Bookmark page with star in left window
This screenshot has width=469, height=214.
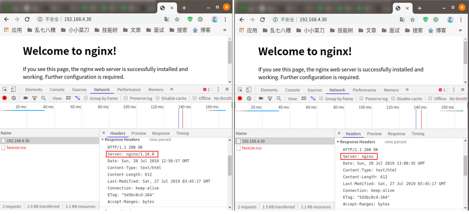point(177,19)
